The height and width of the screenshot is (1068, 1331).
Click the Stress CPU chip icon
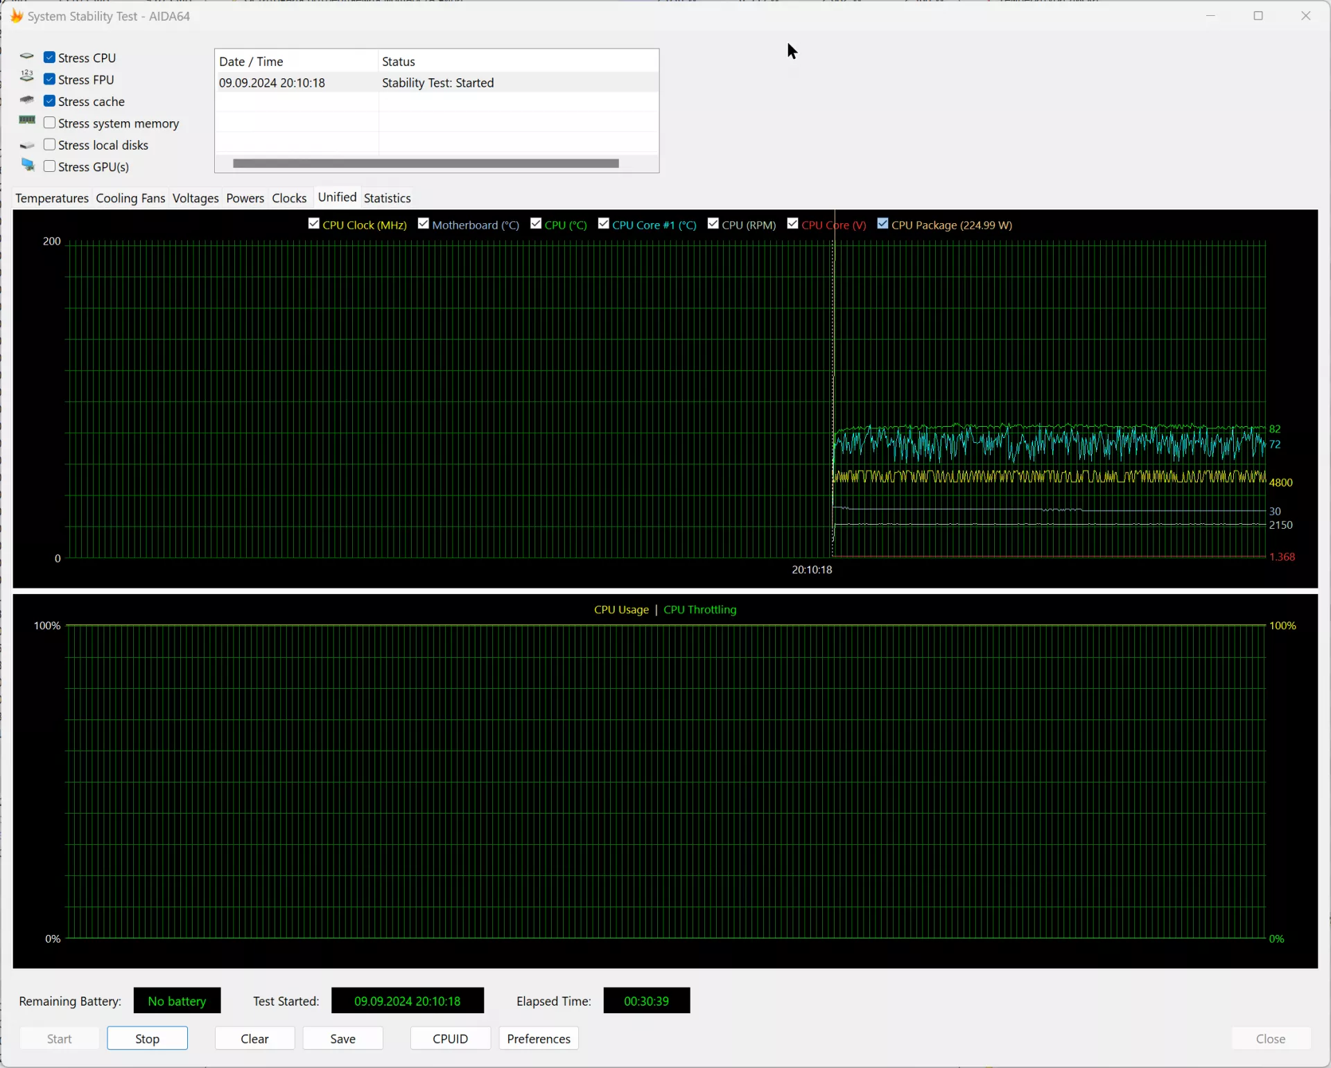click(27, 56)
